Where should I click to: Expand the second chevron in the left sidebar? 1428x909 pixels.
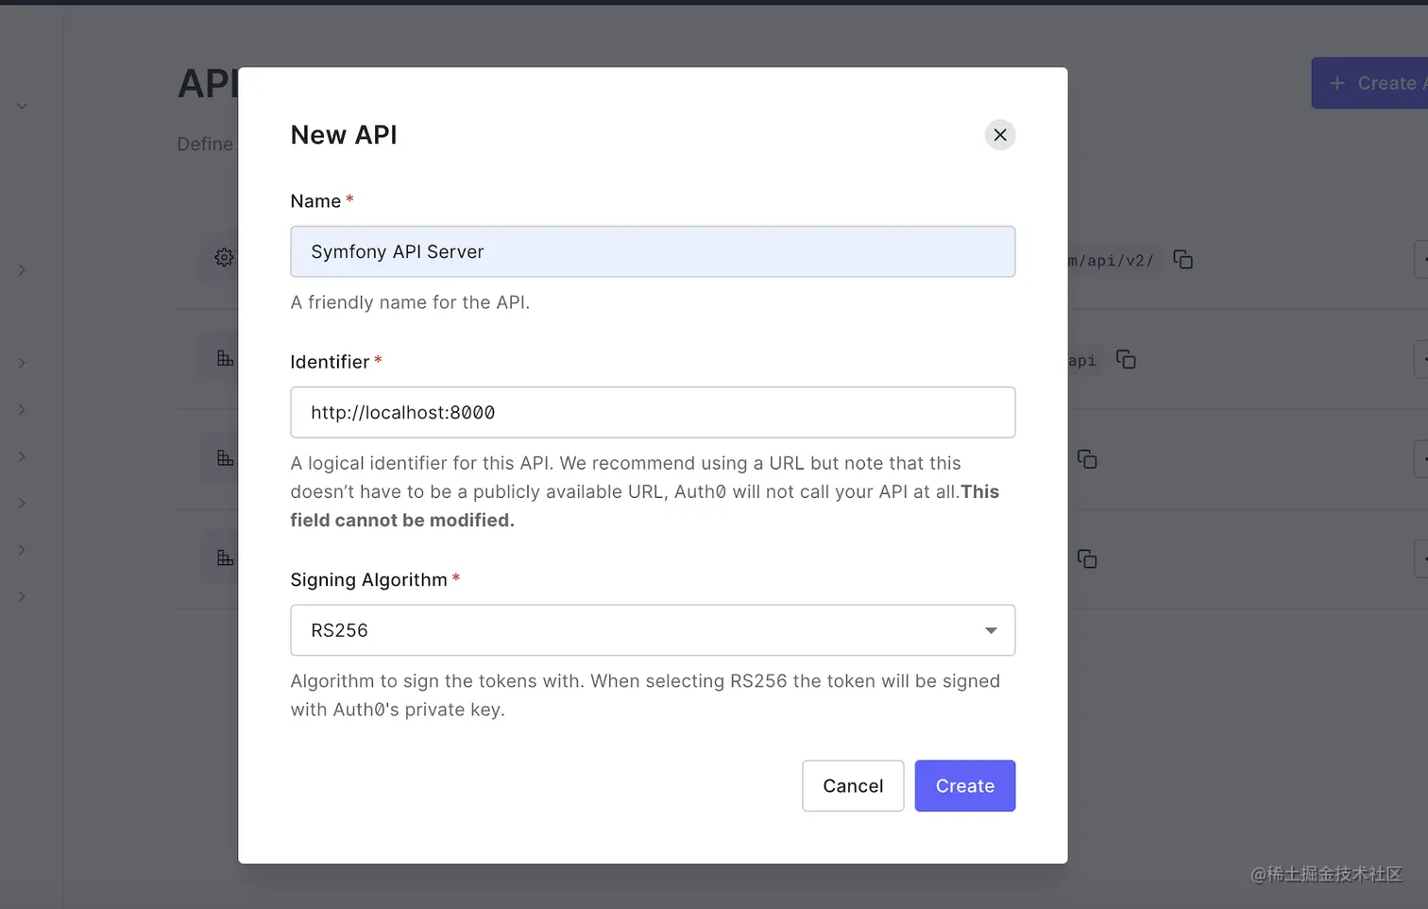click(x=22, y=363)
